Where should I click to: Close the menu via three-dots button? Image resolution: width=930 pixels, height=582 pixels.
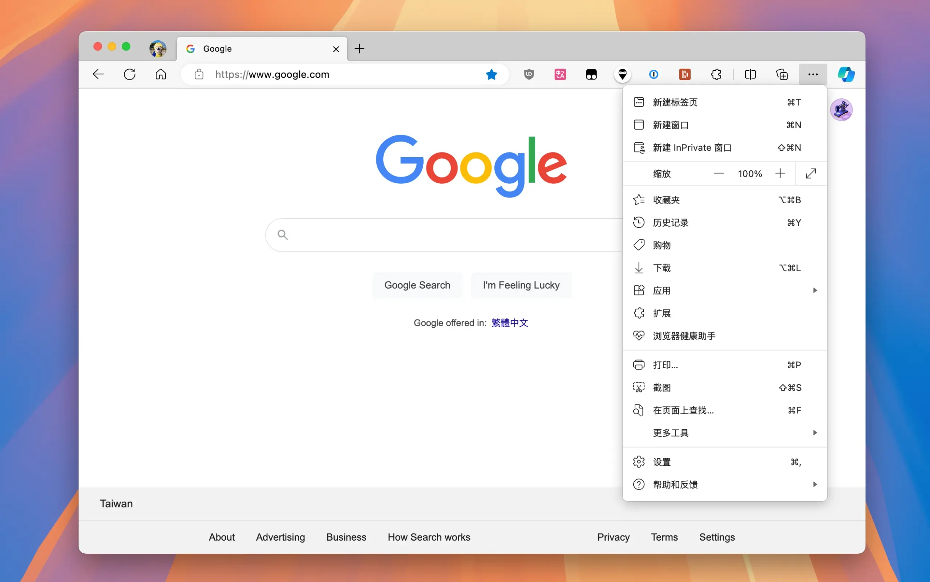point(813,74)
